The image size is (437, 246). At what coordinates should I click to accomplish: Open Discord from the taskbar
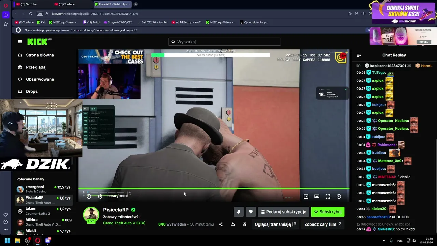point(47,241)
